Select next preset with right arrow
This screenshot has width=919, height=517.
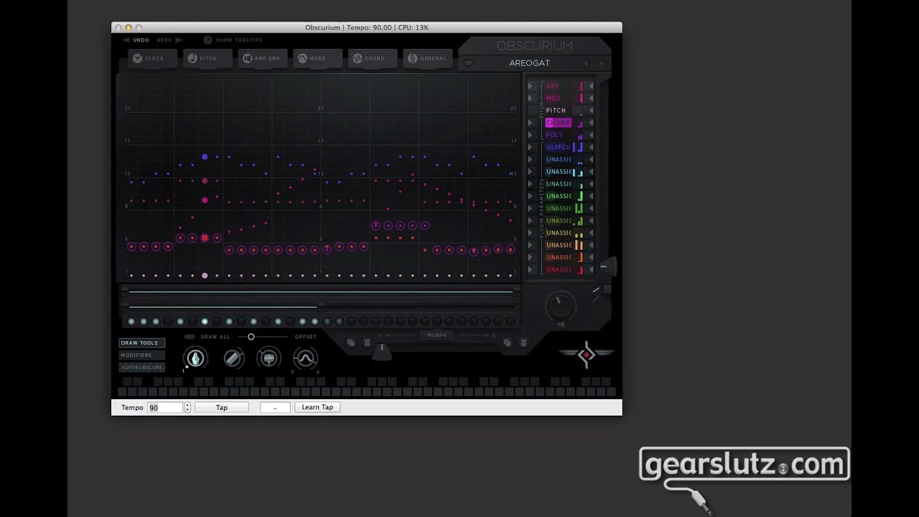(602, 63)
